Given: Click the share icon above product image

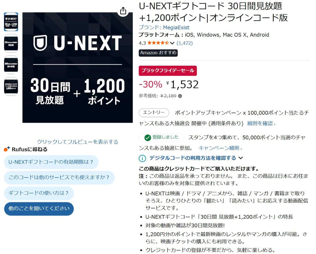Looking at the screenshot, I should [x=123, y=11].
